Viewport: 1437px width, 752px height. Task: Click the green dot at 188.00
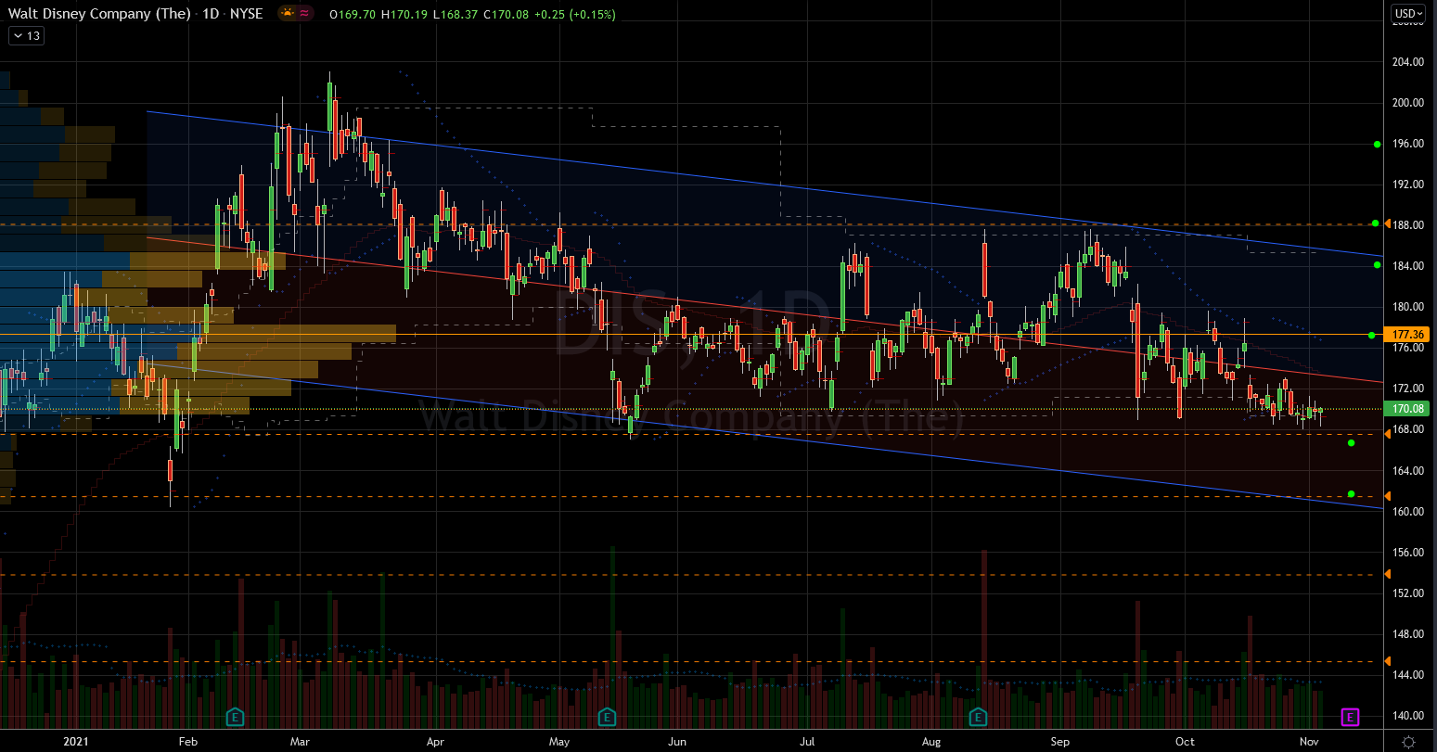(1375, 223)
